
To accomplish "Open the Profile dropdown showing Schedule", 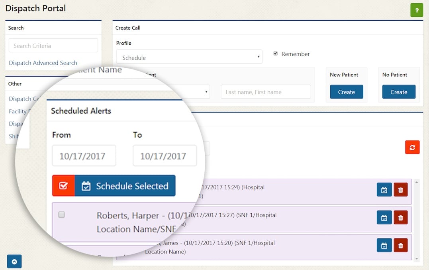I will pos(189,57).
